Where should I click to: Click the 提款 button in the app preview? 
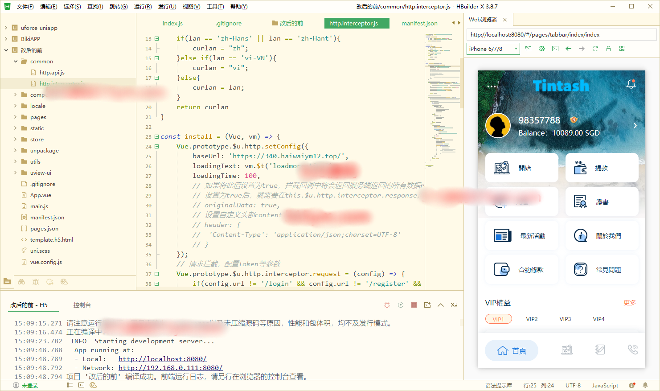pyautogui.click(x=602, y=168)
